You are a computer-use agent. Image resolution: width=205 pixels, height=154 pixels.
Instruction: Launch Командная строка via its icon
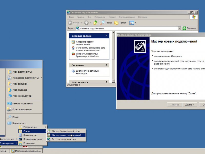point(20,139)
